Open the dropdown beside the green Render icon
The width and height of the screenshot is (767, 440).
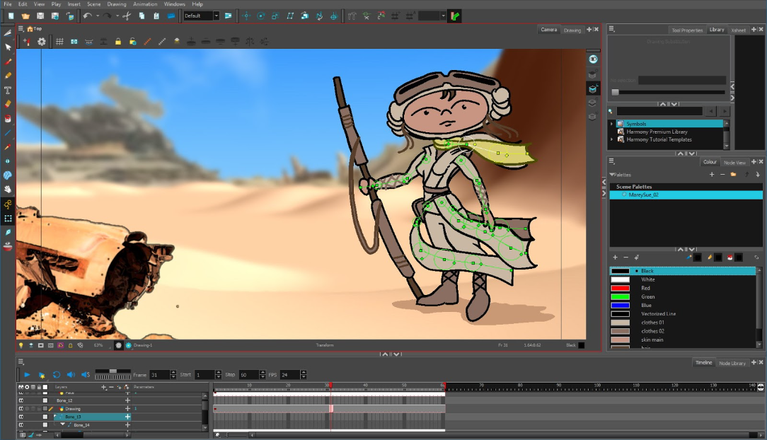click(443, 16)
